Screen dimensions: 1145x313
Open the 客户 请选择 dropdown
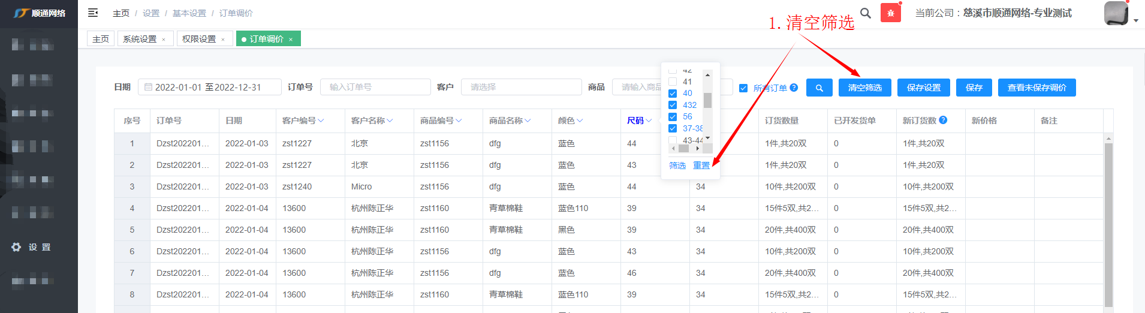coord(520,87)
